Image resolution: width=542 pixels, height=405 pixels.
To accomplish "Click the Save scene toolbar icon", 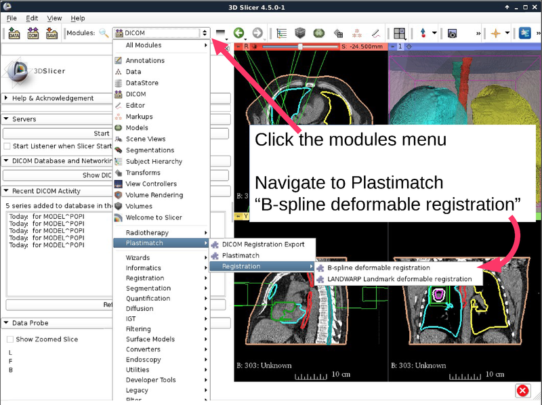I will [51, 33].
